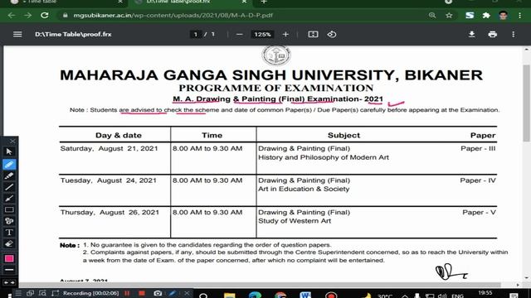Print the PDF document

(x=492, y=35)
